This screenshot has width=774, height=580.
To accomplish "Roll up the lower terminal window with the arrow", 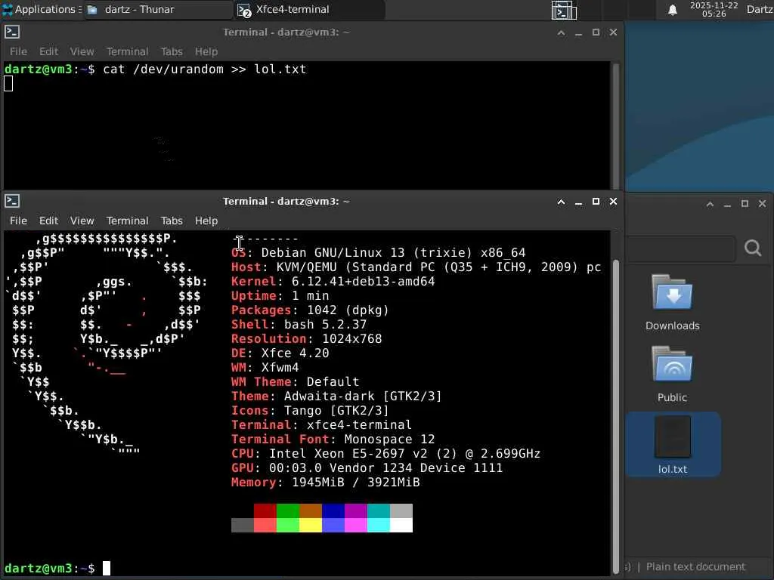I will pos(562,202).
